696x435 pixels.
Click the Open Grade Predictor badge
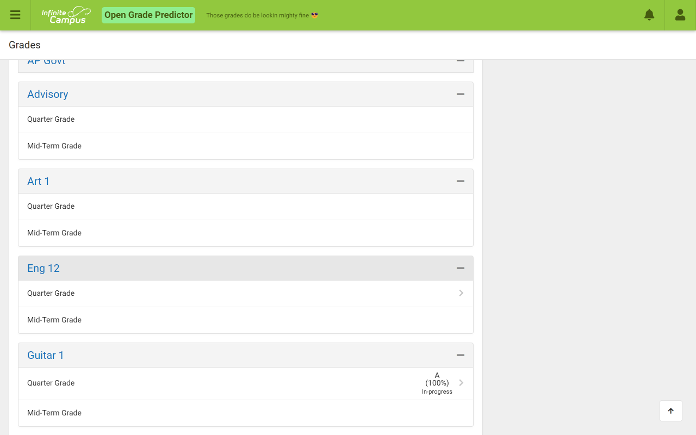(x=148, y=15)
